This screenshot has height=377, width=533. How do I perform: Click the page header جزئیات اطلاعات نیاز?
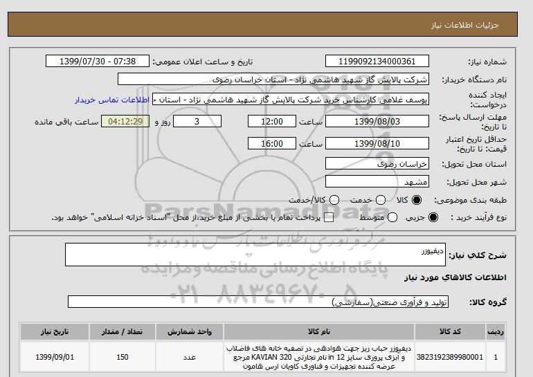pyautogui.click(x=464, y=25)
